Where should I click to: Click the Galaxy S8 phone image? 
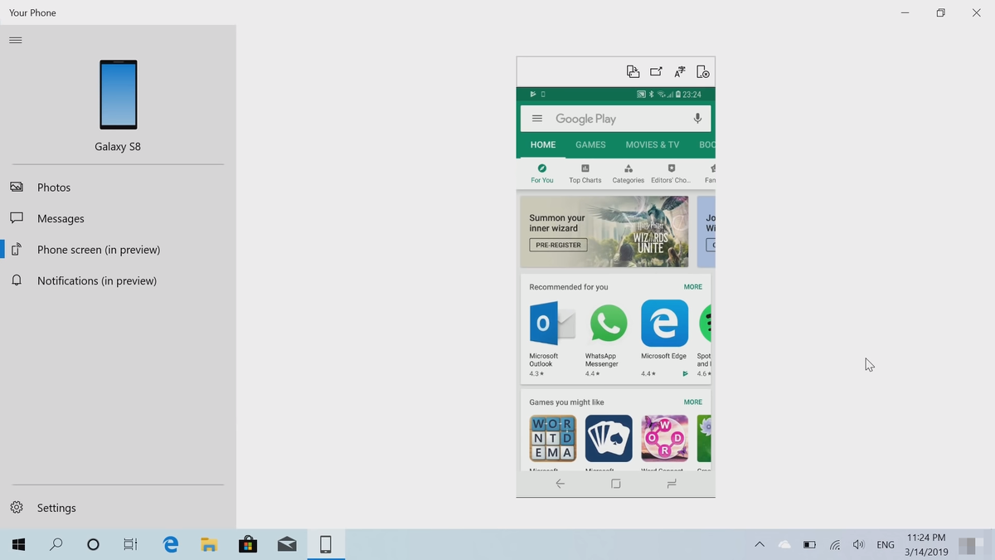point(118,95)
